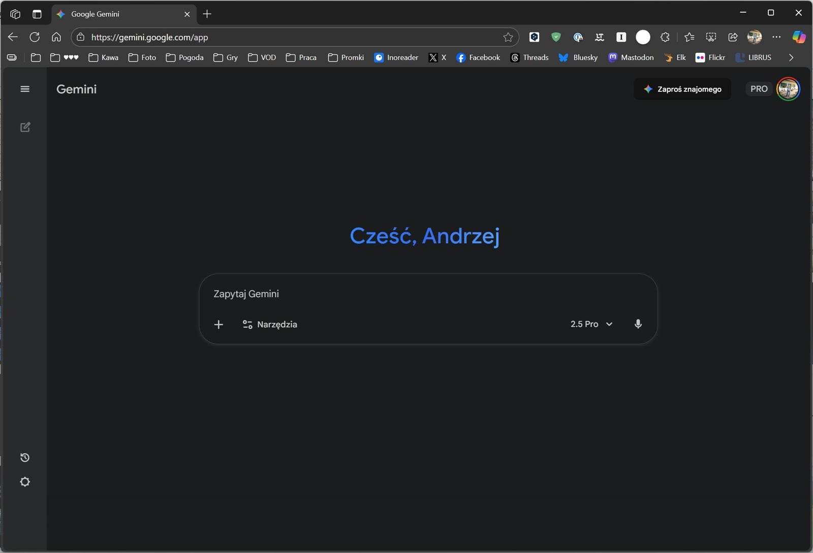Open a new browser tab

pos(207,14)
